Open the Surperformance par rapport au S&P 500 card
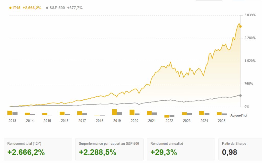Image resolution: width=262 pixels, height=163 pixels. pos(109,149)
